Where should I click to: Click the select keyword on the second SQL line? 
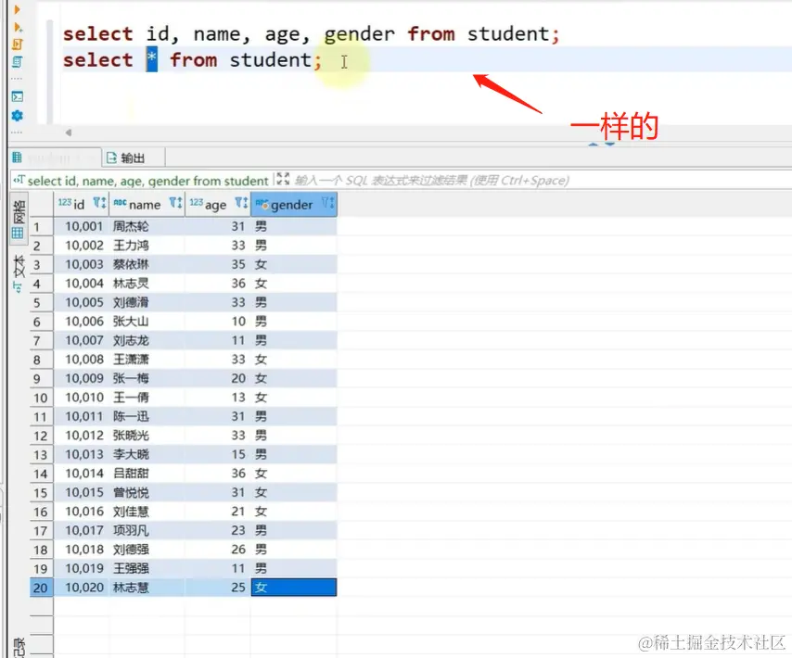[98, 59]
